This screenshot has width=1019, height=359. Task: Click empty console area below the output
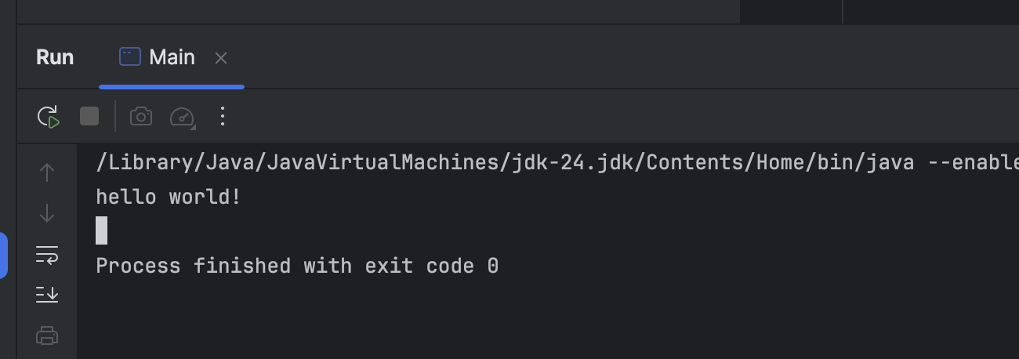coord(549,321)
